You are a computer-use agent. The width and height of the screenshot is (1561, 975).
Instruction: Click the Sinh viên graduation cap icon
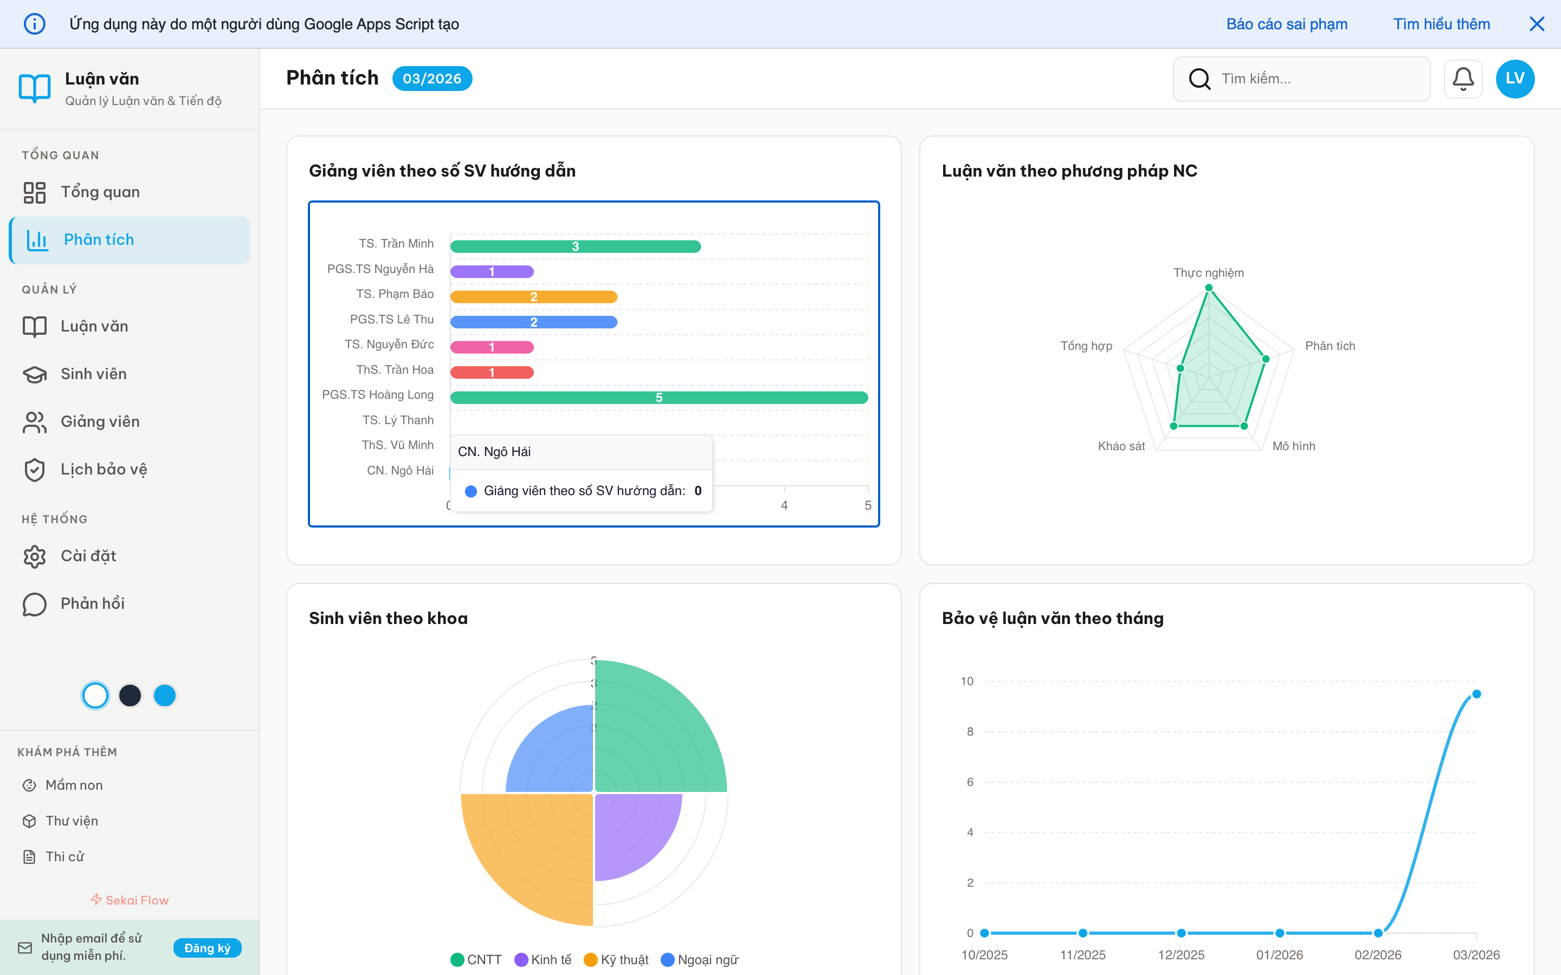(35, 374)
